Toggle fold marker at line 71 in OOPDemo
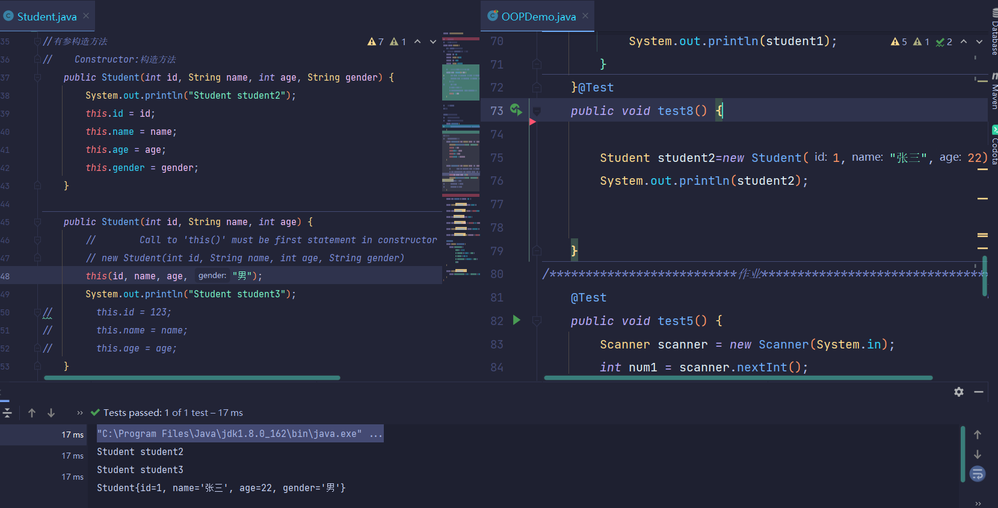Screen dimensions: 998x508 click(x=537, y=64)
